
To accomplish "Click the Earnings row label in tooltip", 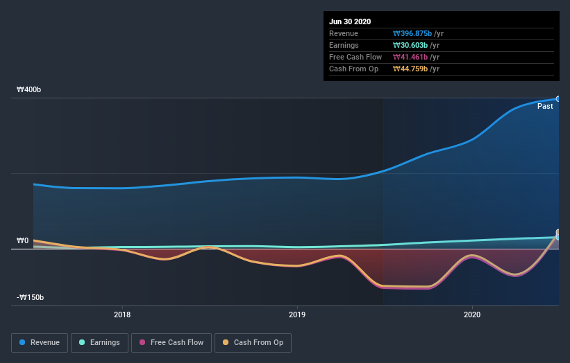I will [344, 45].
